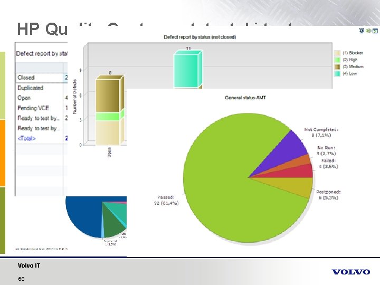
Task: Click the Medium brown segment of Open bar
Action: coord(108,96)
